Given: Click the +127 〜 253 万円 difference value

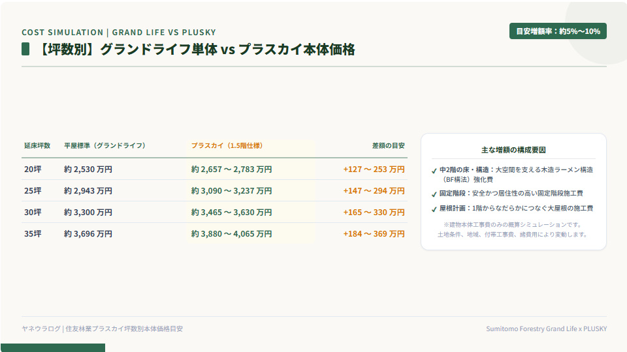Looking at the screenshot, I should pyautogui.click(x=374, y=169).
